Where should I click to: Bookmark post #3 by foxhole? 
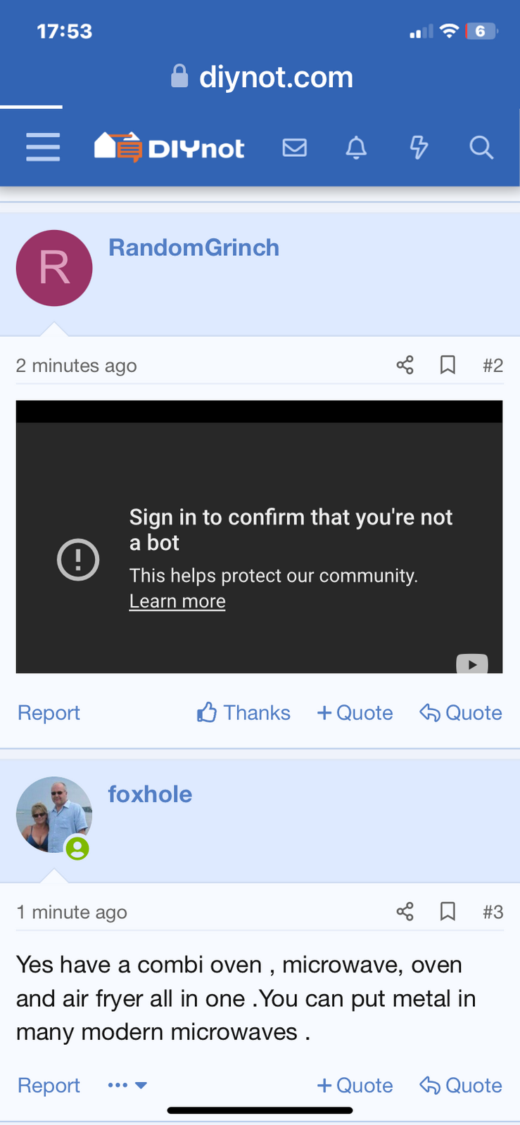[448, 912]
